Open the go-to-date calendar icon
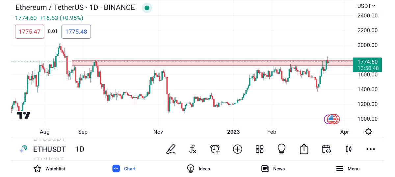Screen dimensions: 395x177 (x=326, y=149)
